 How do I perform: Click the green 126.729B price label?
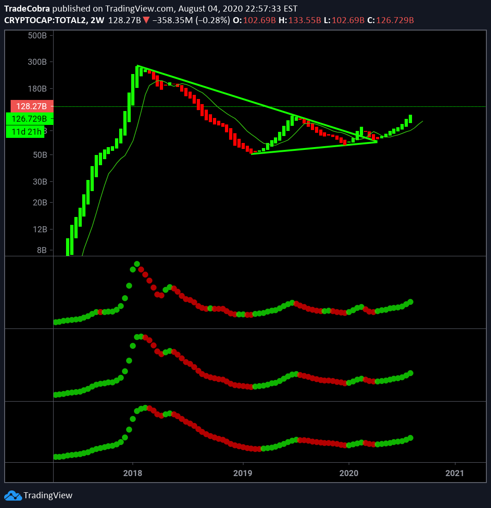[x=30, y=119]
